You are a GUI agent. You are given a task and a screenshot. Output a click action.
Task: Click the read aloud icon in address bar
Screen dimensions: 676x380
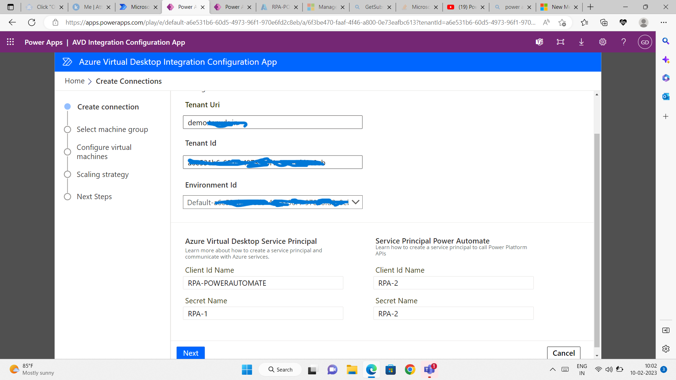pyautogui.click(x=546, y=23)
